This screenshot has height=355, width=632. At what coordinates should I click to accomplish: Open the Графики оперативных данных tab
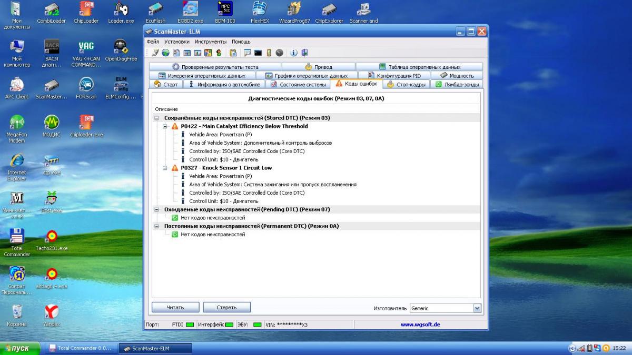306,76
